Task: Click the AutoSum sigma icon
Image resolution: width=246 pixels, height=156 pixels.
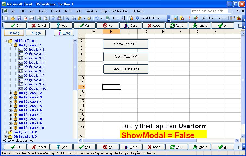Action: (x=114, y=18)
